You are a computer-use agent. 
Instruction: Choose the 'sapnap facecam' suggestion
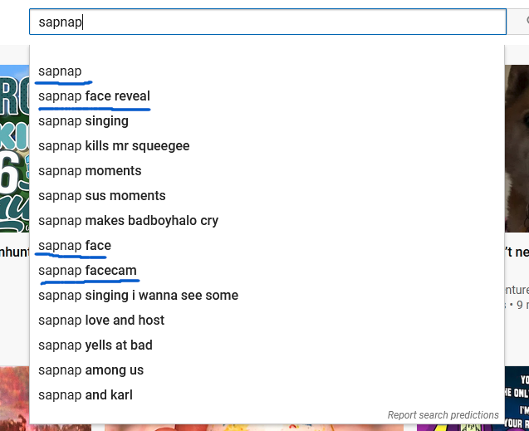(267, 271)
